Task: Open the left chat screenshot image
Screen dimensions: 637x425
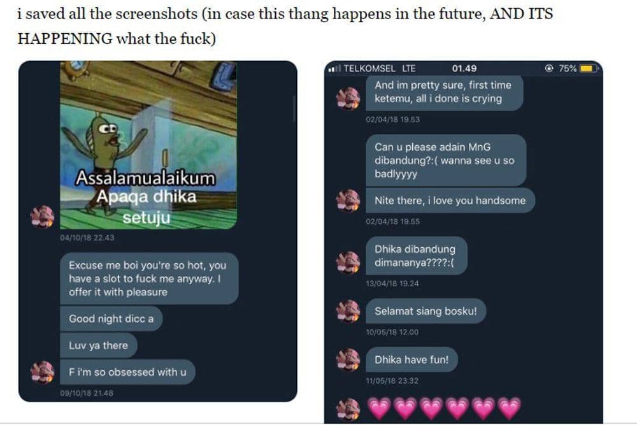Action: pyautogui.click(x=157, y=231)
